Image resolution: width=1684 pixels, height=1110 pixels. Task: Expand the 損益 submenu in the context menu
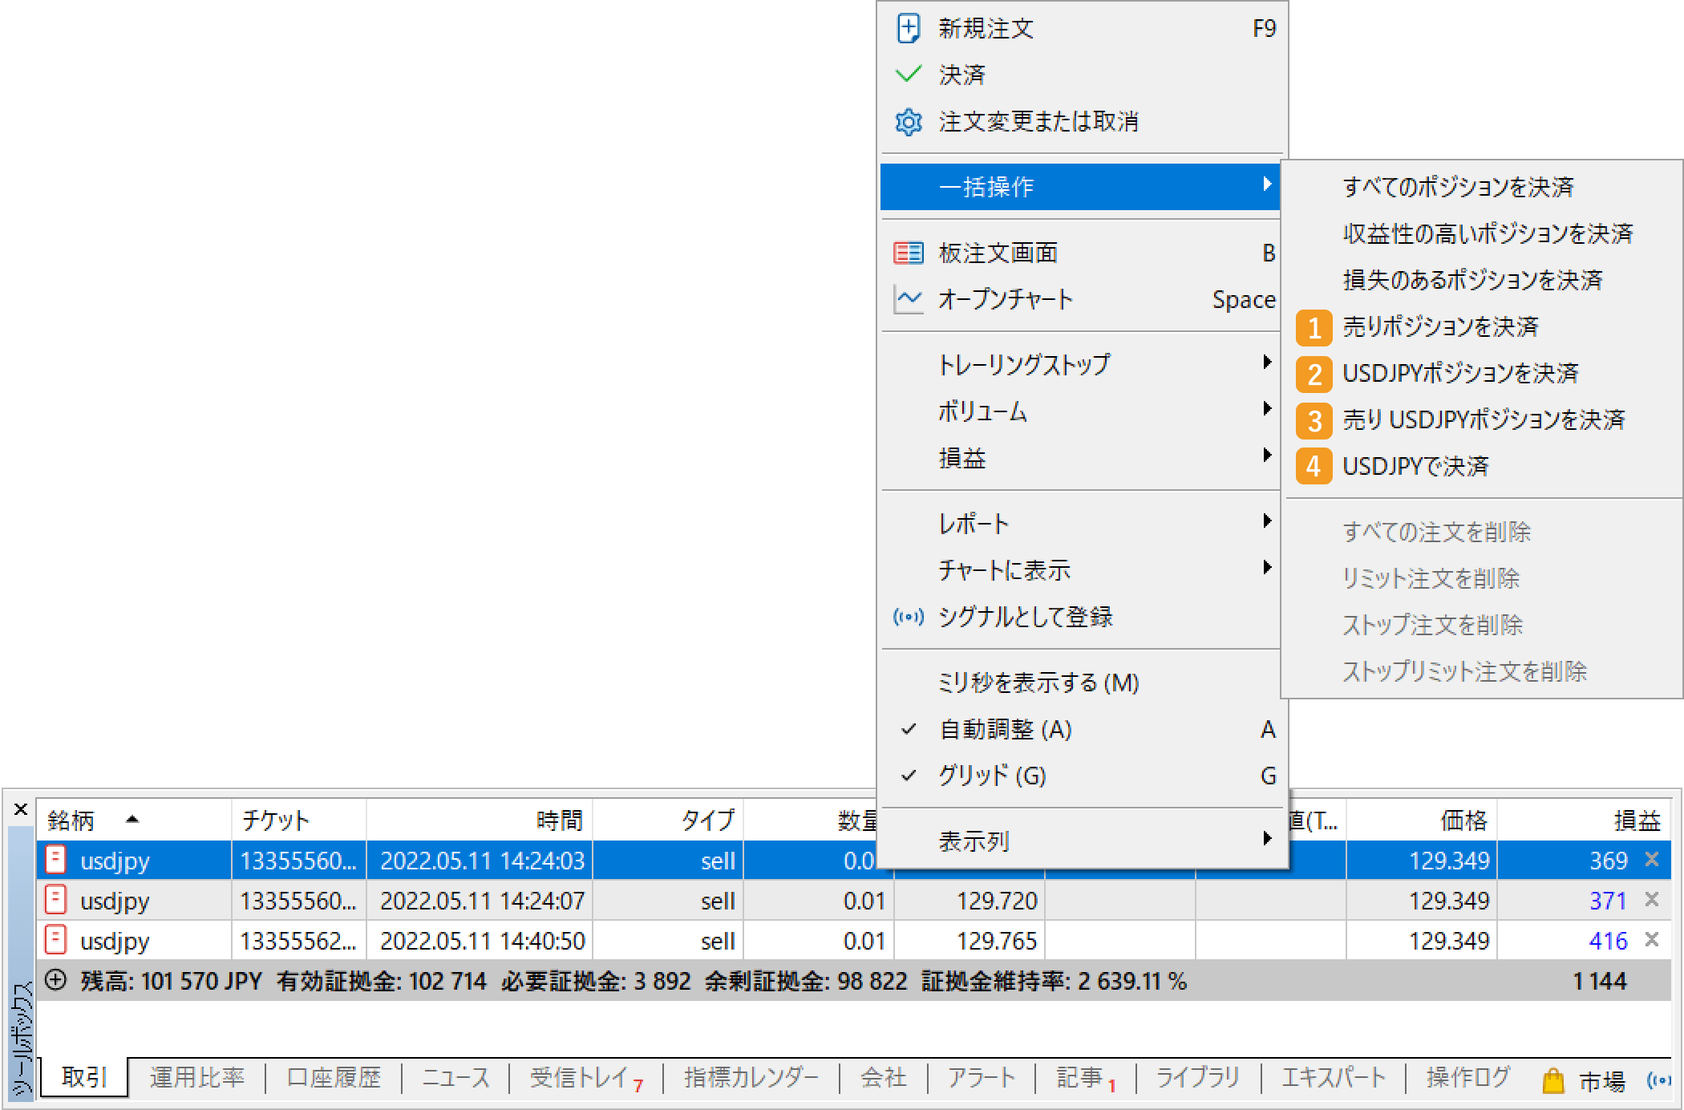(x=1082, y=458)
